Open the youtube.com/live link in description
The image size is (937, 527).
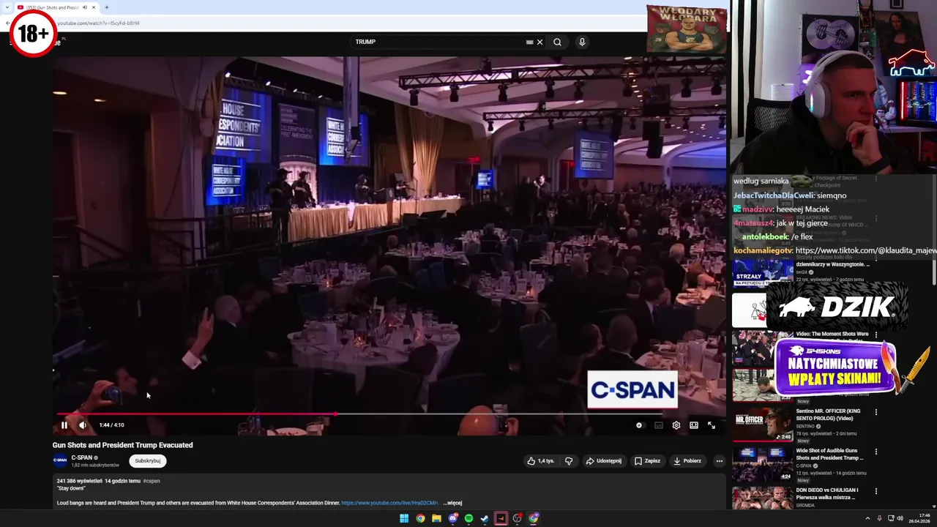(389, 503)
